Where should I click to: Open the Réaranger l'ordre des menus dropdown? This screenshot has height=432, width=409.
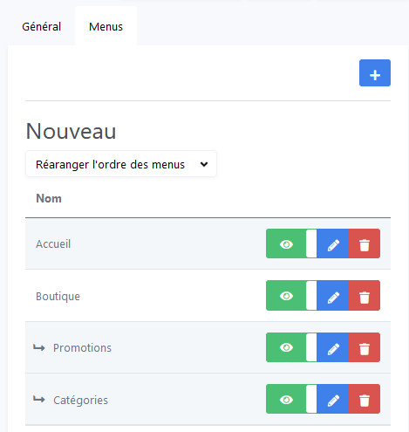pyautogui.click(x=121, y=164)
